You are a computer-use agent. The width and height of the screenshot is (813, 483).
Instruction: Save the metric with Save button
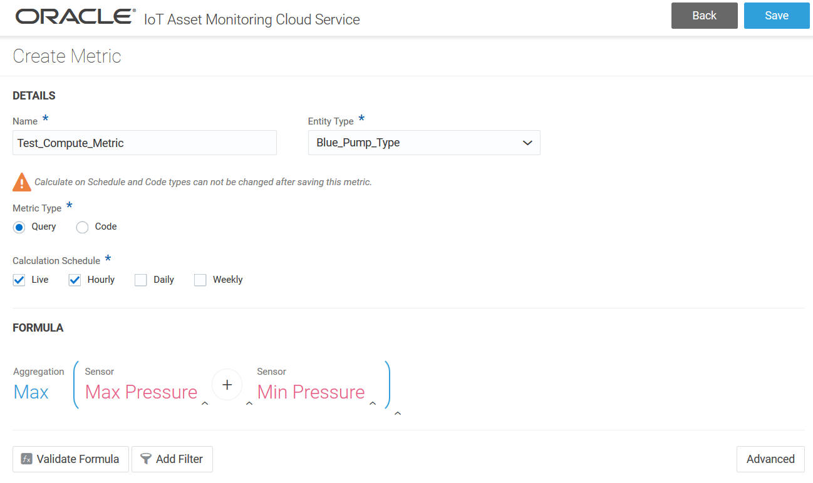pos(777,16)
